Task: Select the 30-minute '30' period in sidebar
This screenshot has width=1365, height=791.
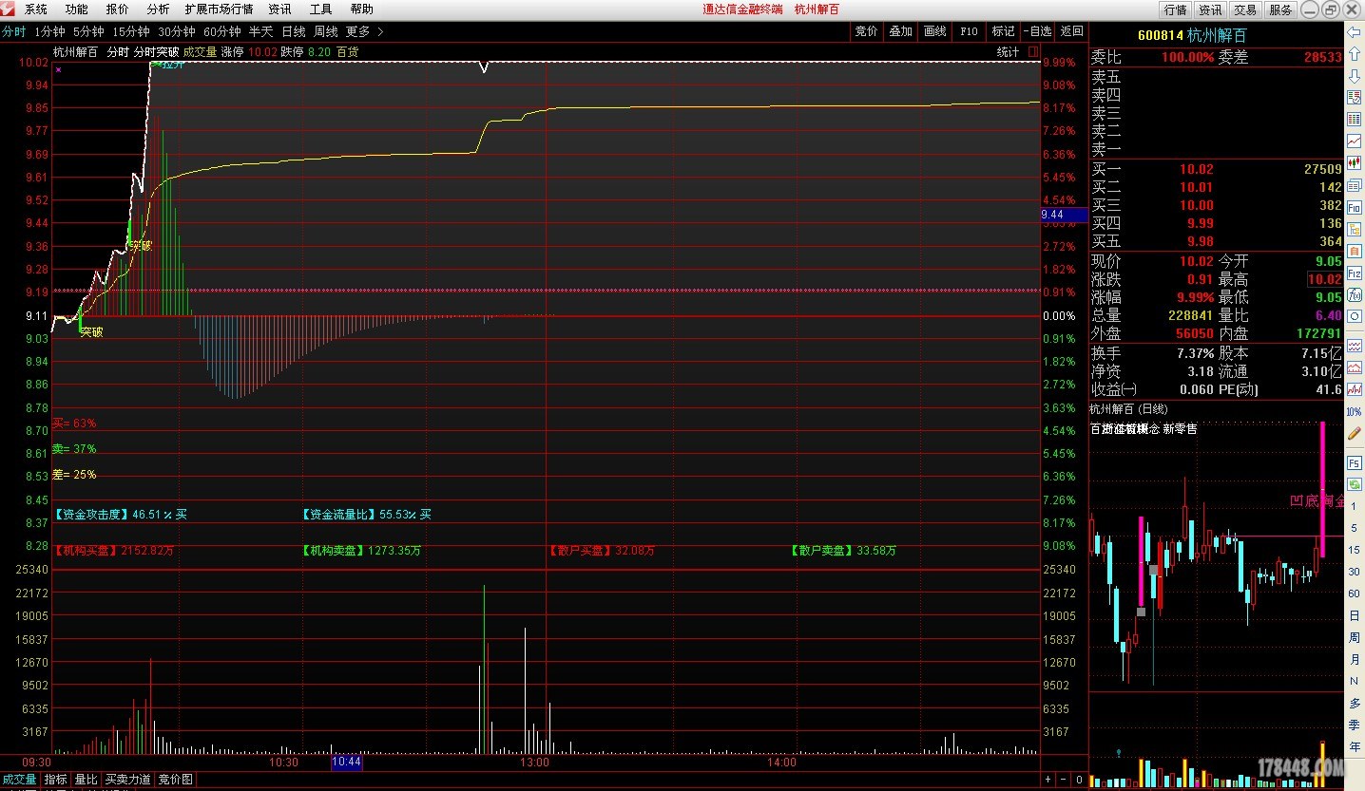Action: tap(1354, 572)
